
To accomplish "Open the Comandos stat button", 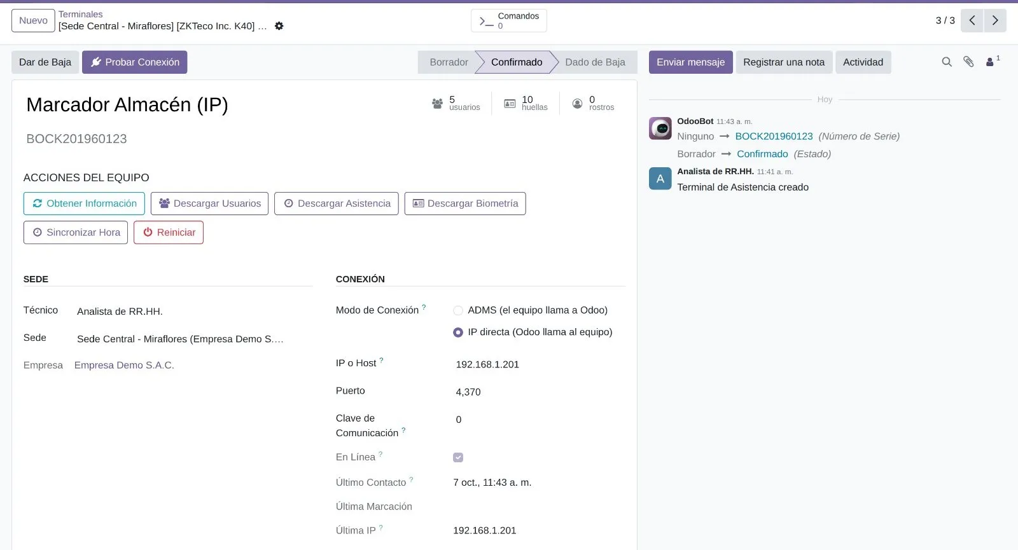I will (509, 20).
